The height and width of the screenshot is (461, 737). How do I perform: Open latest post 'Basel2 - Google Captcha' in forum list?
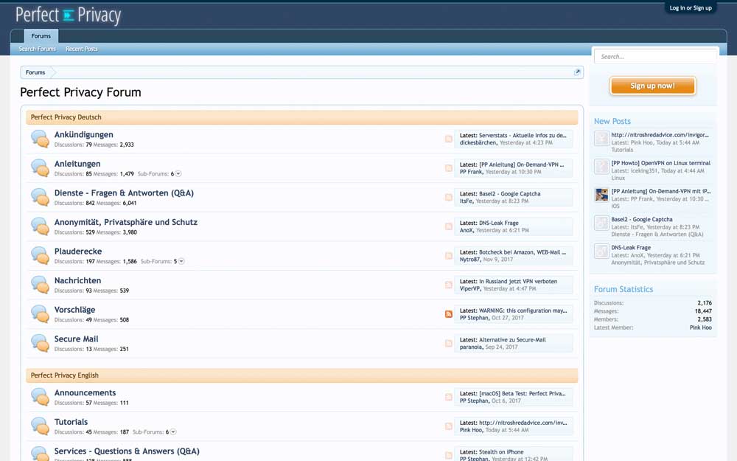(509, 194)
